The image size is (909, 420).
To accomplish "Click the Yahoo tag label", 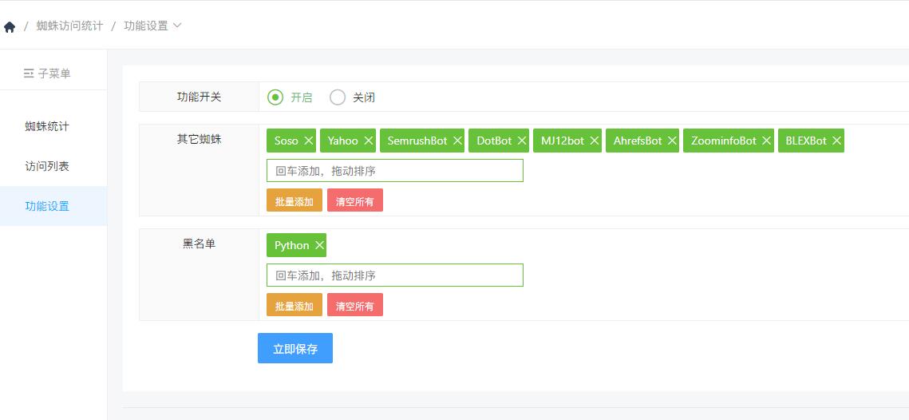I will (x=342, y=141).
